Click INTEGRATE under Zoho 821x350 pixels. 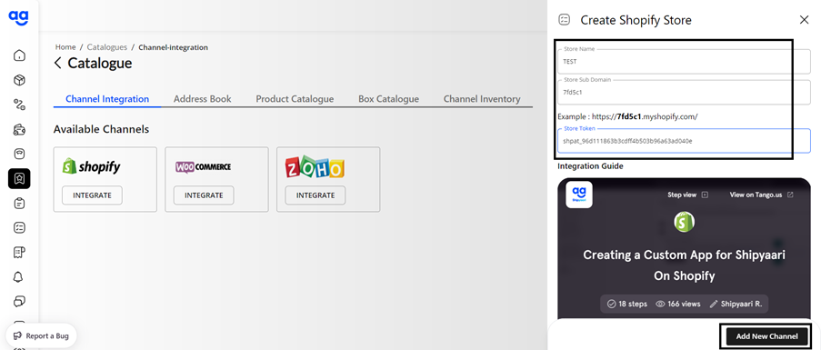(x=315, y=195)
